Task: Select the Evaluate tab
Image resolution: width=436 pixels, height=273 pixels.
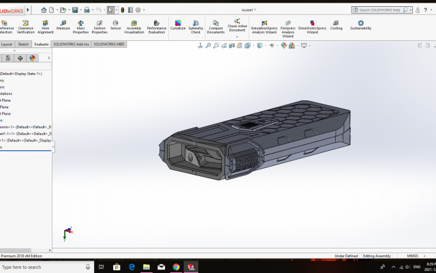Action: click(x=42, y=44)
